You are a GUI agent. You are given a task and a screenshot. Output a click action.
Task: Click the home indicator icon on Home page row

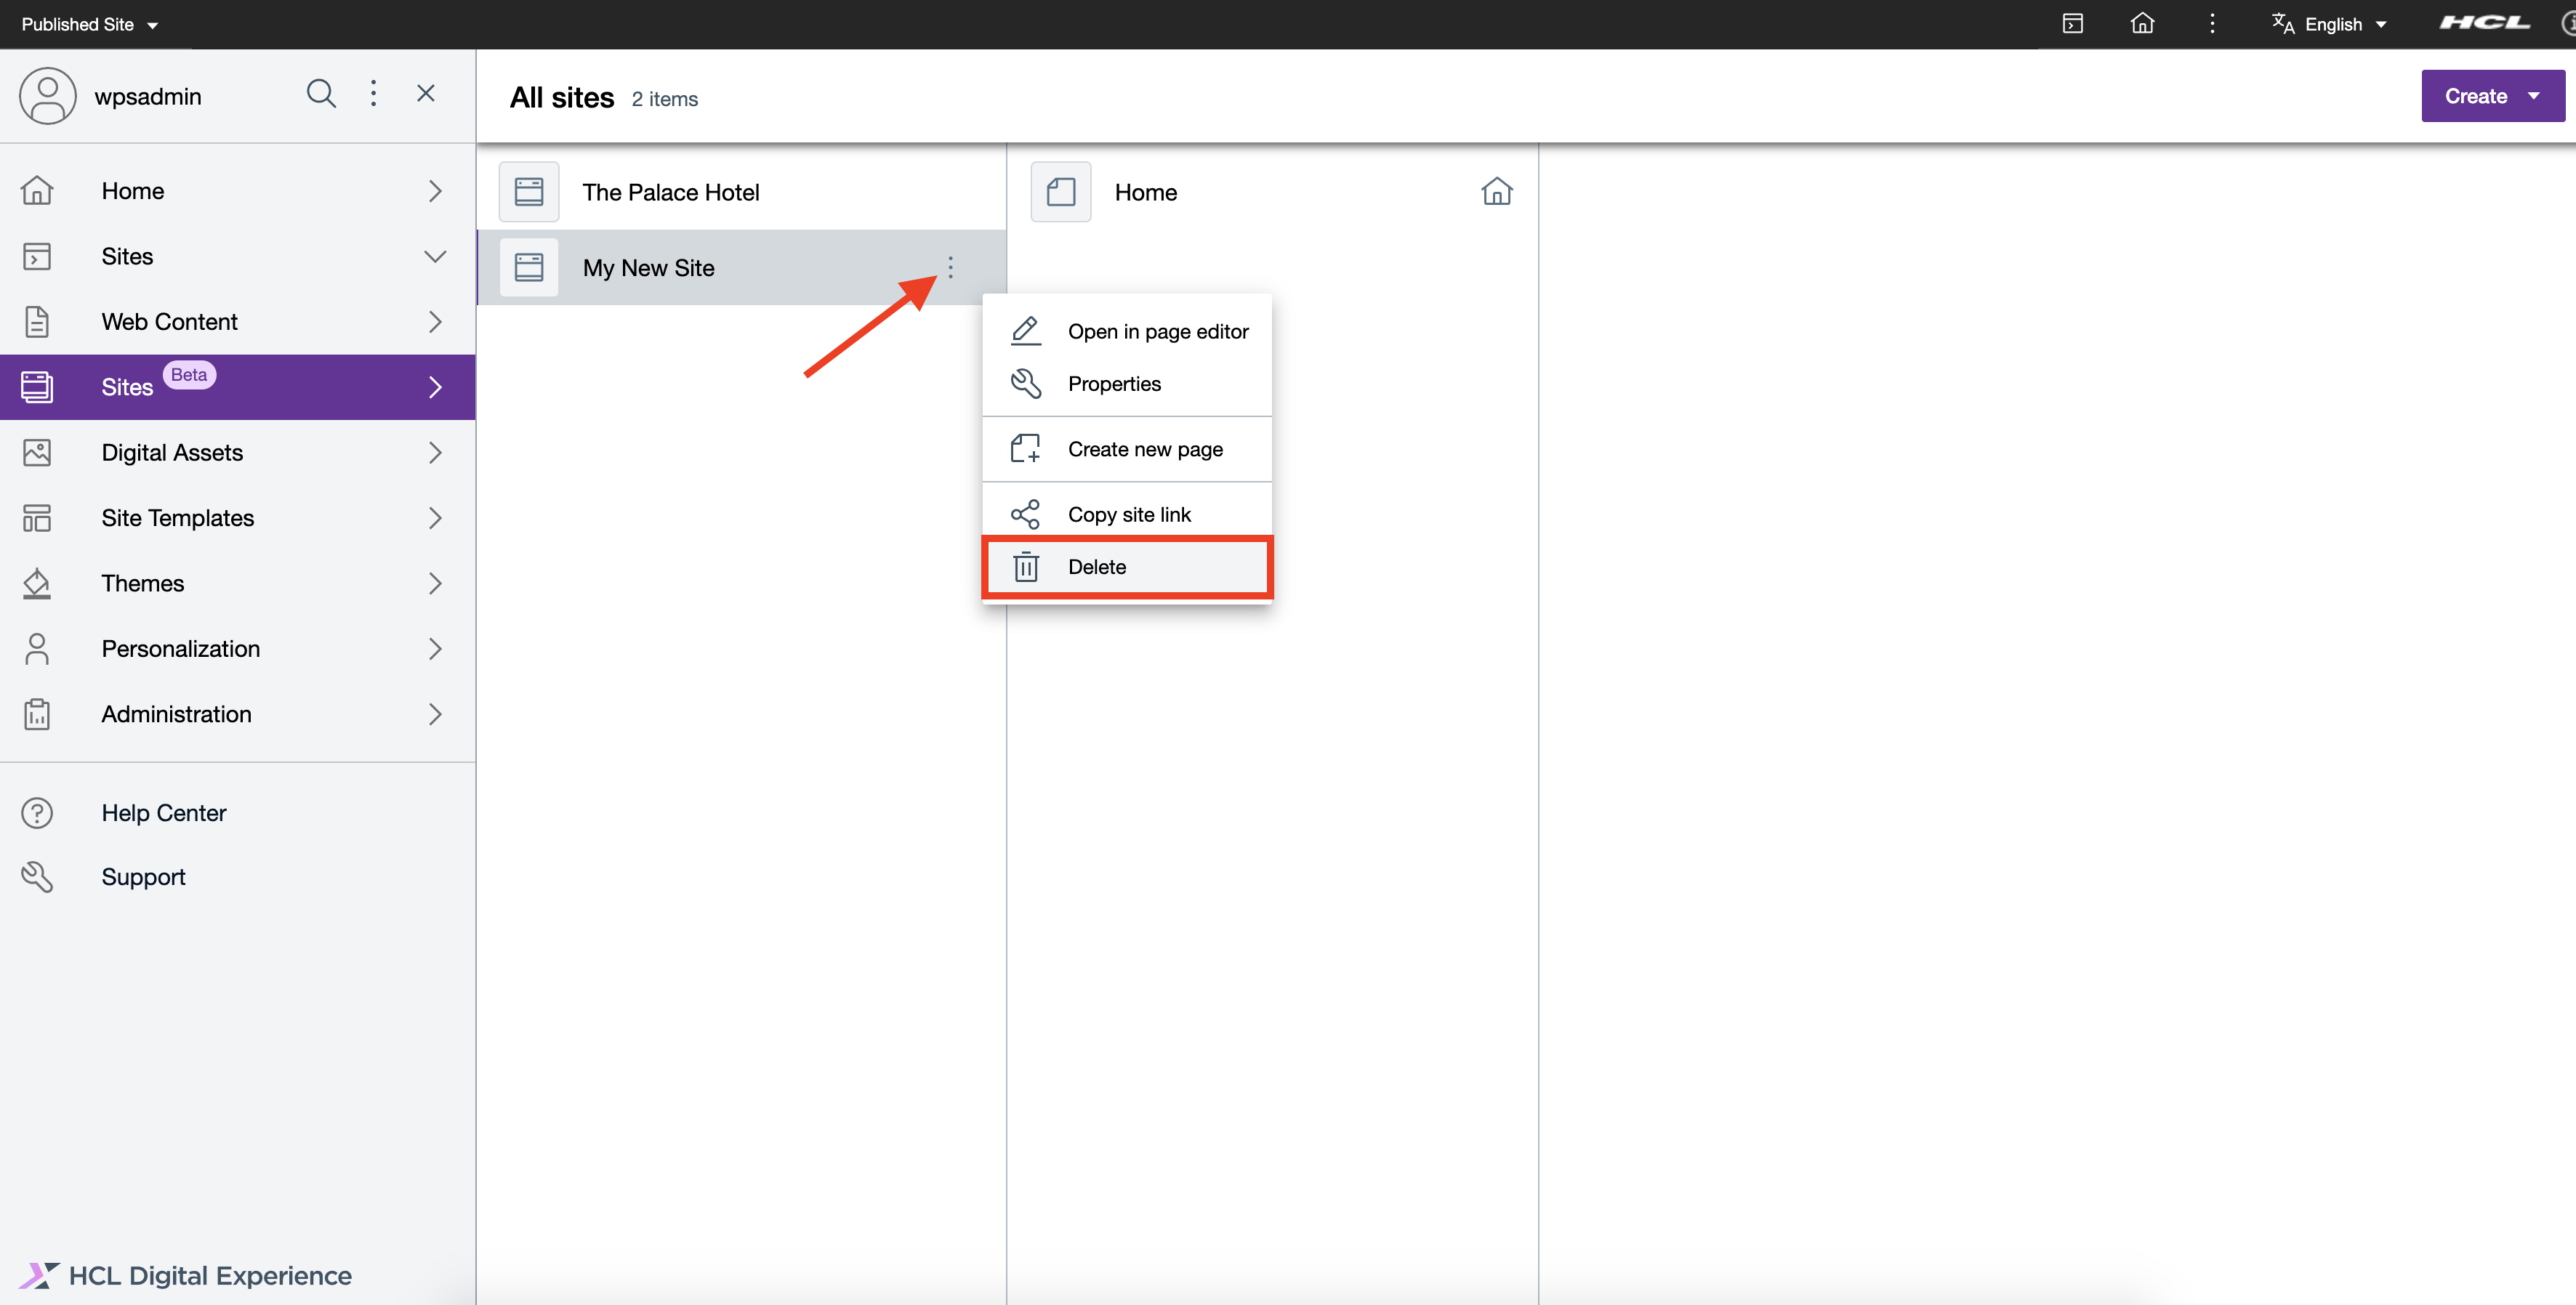pos(1496,192)
